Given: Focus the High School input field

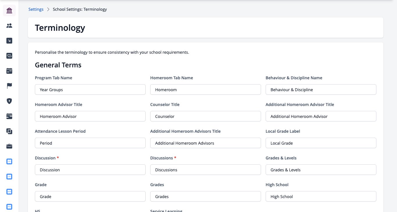Looking at the screenshot, I should click(321, 196).
